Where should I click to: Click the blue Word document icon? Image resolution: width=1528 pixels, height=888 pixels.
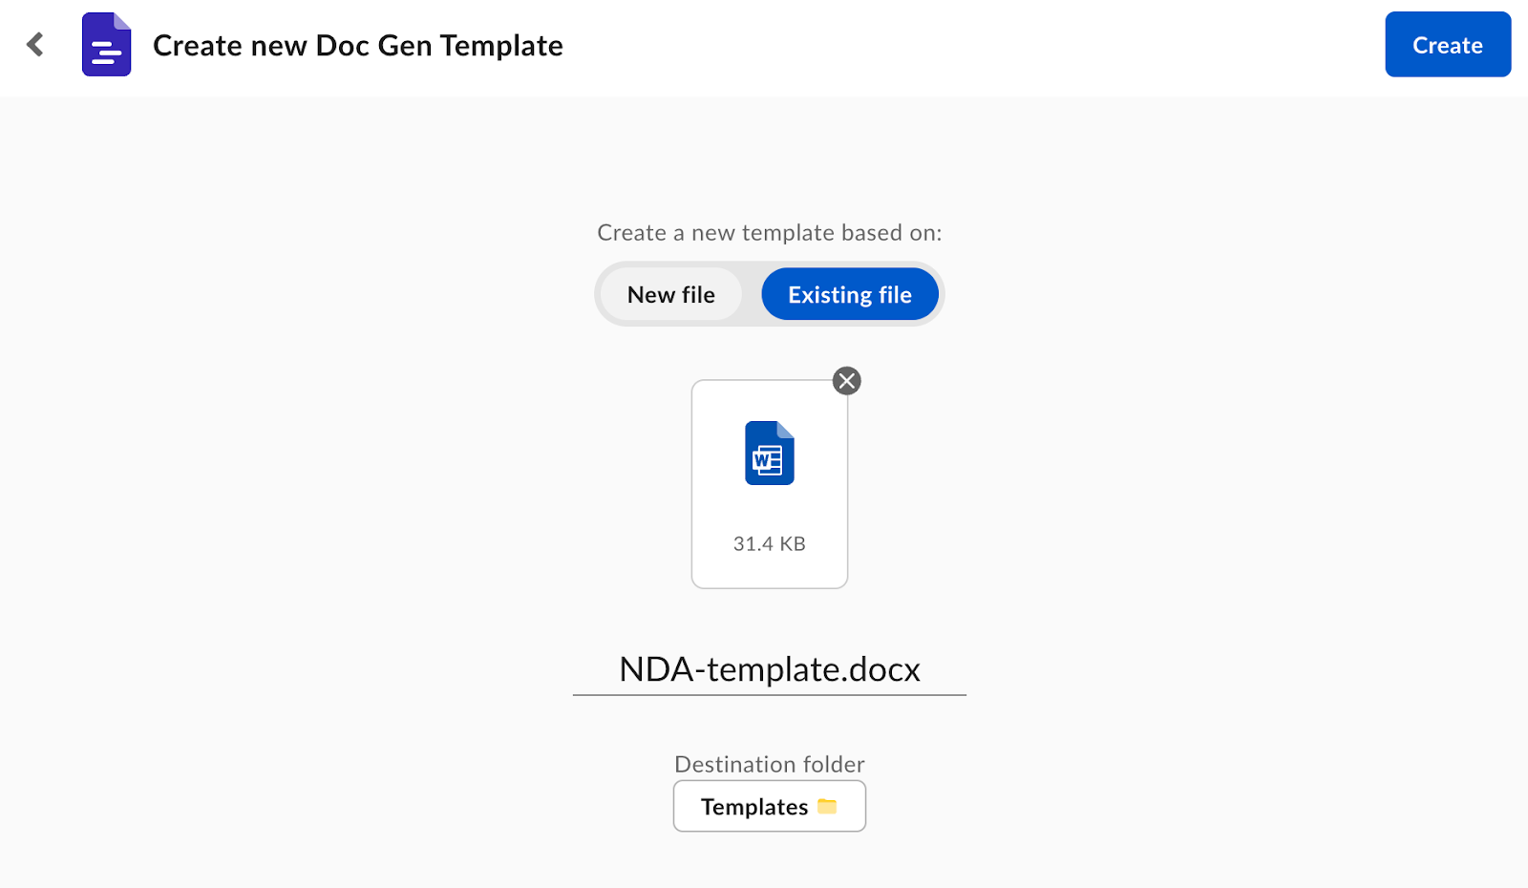point(769,454)
